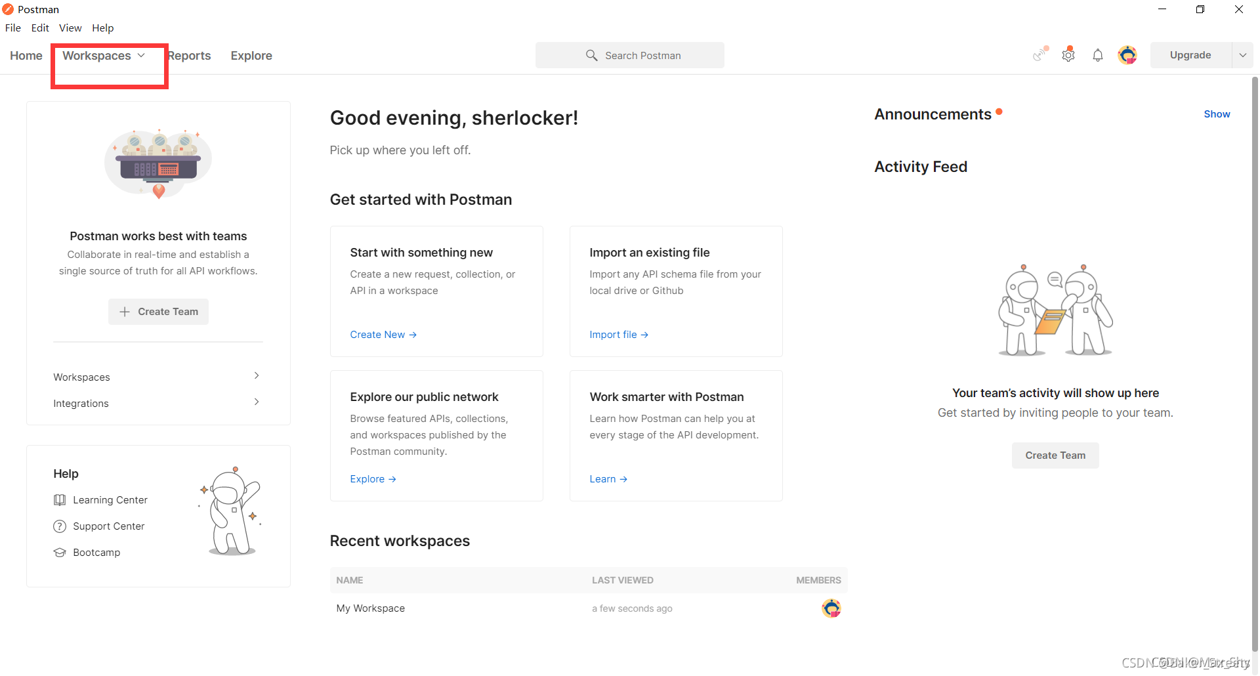Click the Start with something new card

[436, 291]
